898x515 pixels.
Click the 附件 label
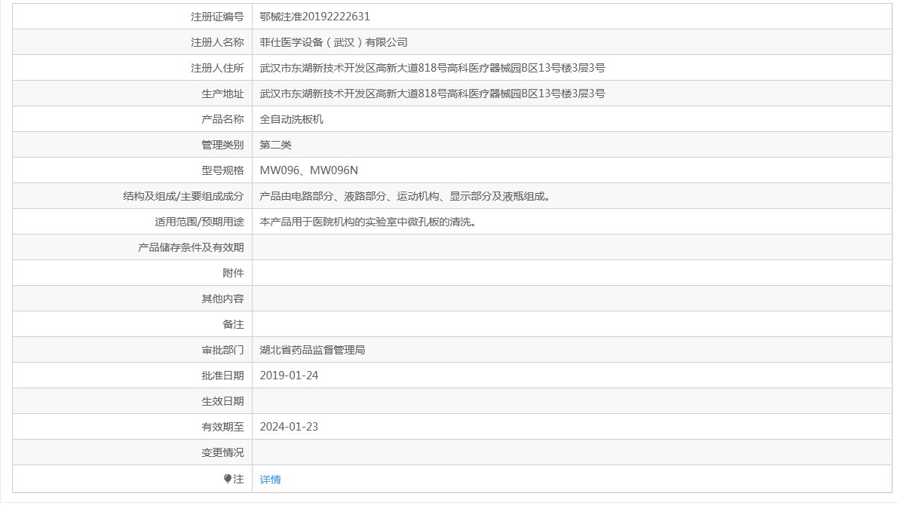coord(233,273)
